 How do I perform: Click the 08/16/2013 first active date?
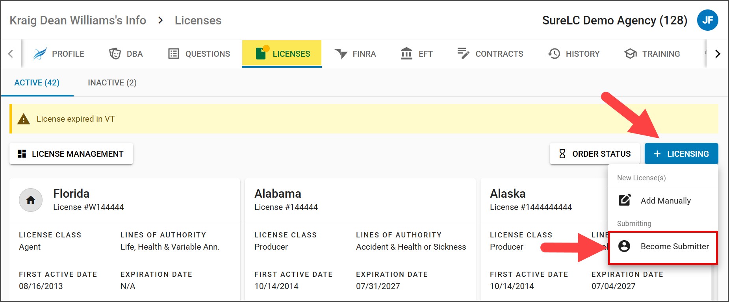tap(41, 286)
